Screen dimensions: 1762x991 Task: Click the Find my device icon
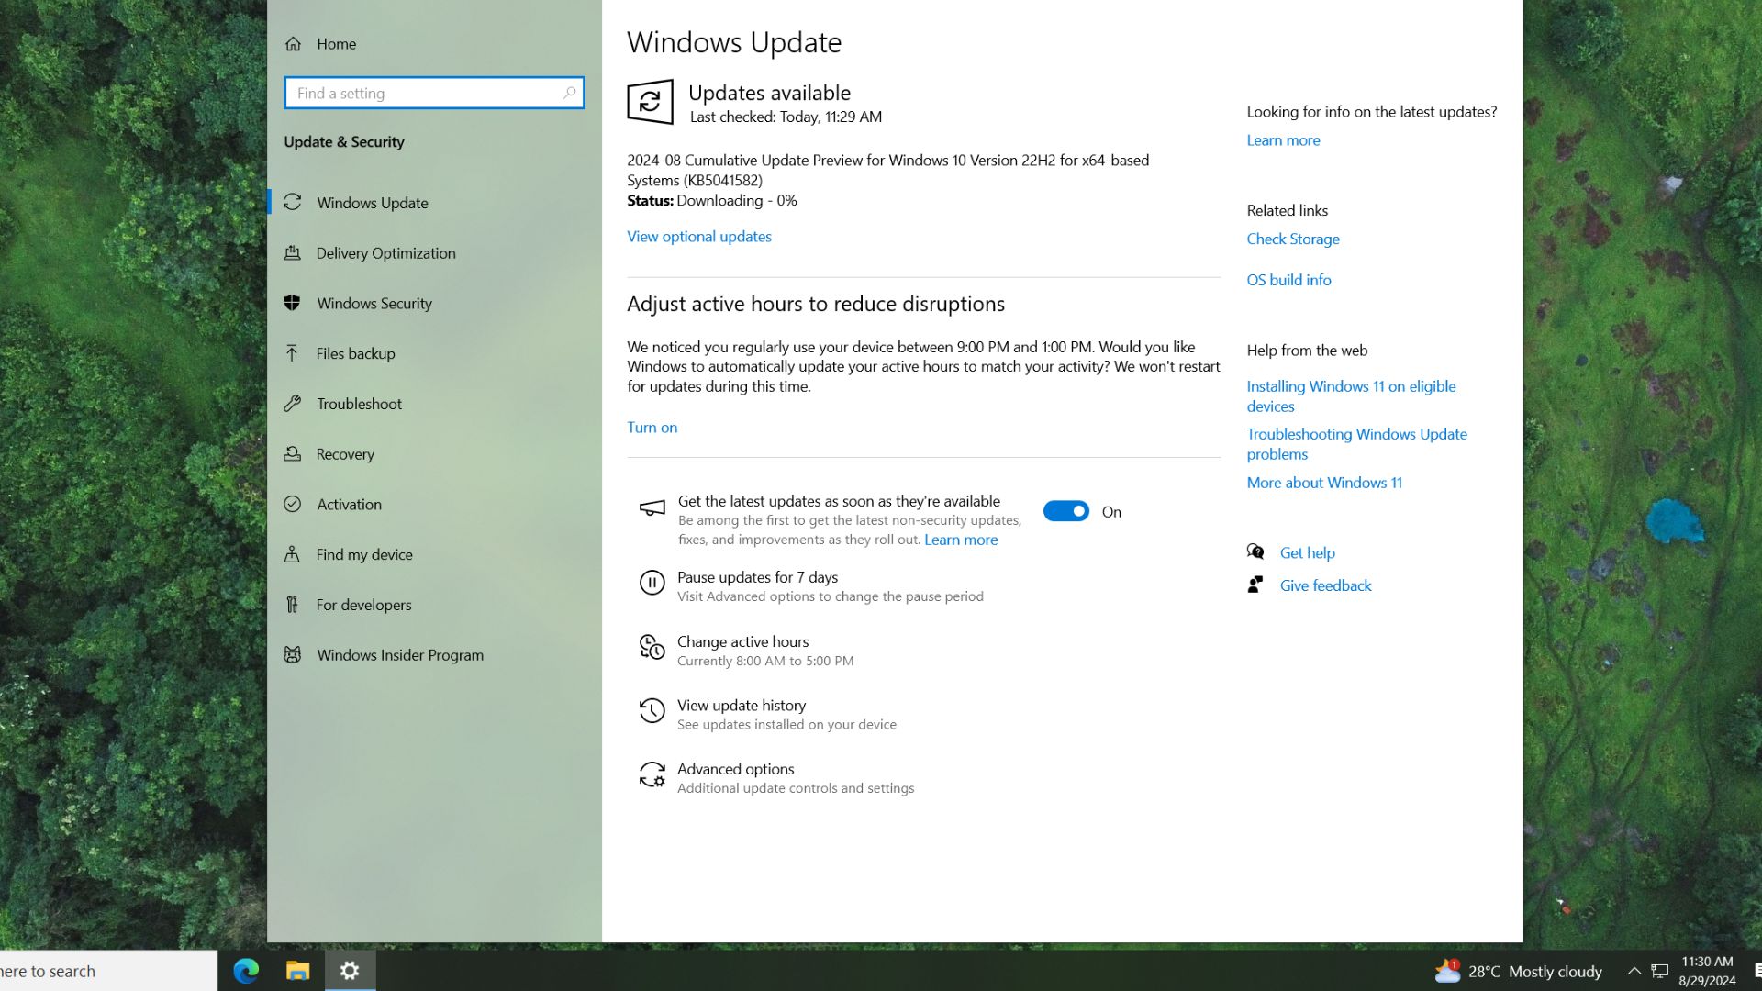[x=292, y=554]
